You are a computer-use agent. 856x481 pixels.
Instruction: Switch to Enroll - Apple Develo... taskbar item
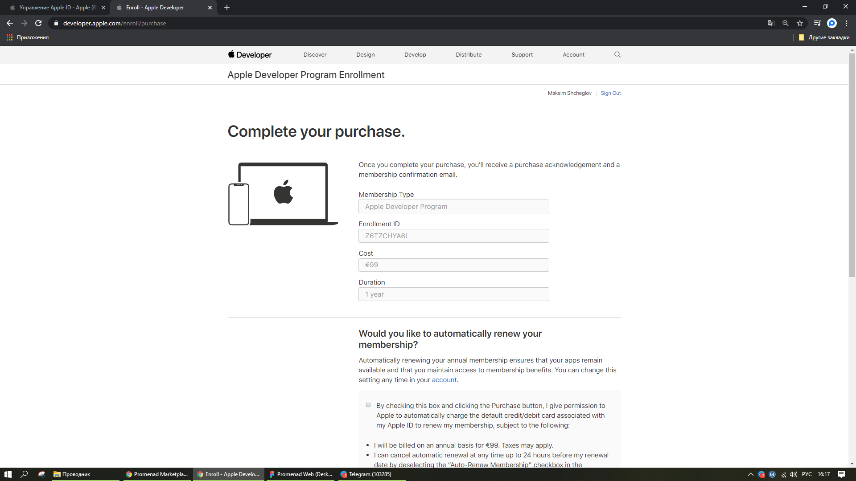(x=229, y=474)
